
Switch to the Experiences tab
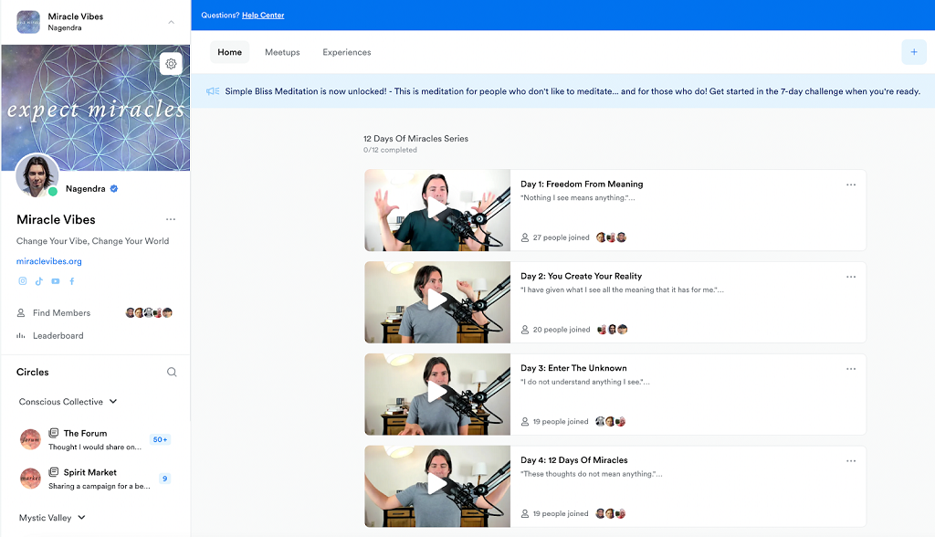point(347,52)
